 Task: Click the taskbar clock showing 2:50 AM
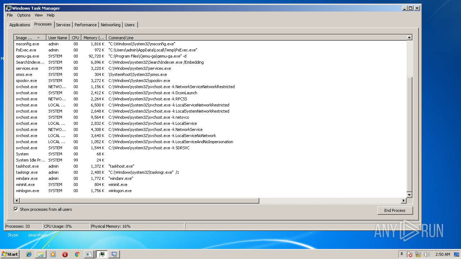(x=442, y=254)
